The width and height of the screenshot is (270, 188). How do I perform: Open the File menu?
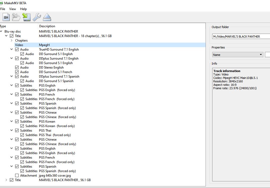3,9
